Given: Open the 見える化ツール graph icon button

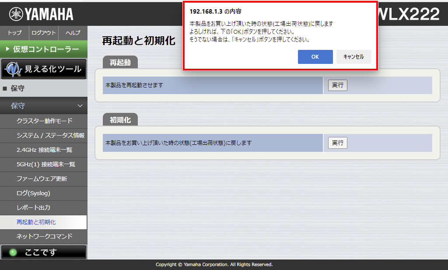Looking at the screenshot, I should pos(14,69).
